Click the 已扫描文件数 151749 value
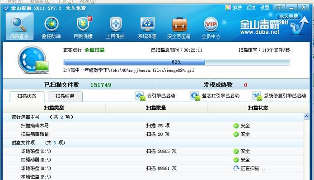The image size is (314, 180). coord(101,85)
